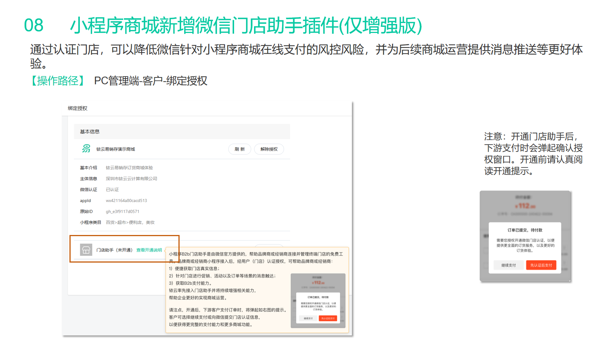
Task: Click 铱云易销存订货商城体验 description
Action: coord(129,168)
